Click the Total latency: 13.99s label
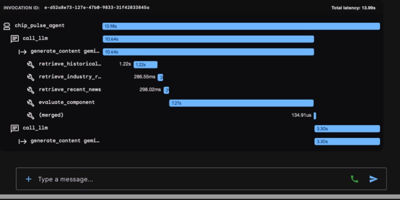The height and width of the screenshot is (200, 400). [353, 8]
